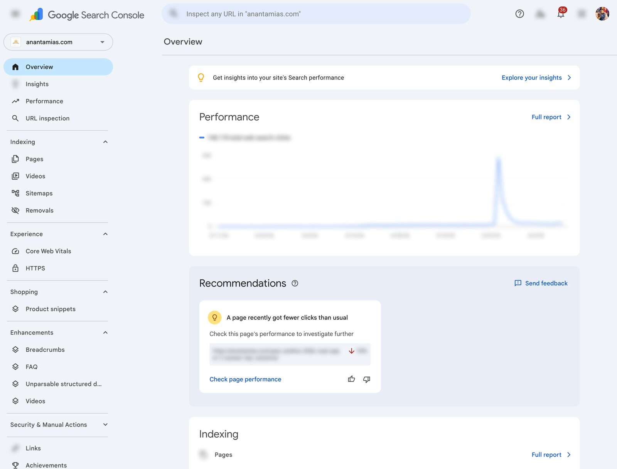The image size is (617, 469).
Task: Click chevron beside Indexing Full report
Action: click(569, 455)
